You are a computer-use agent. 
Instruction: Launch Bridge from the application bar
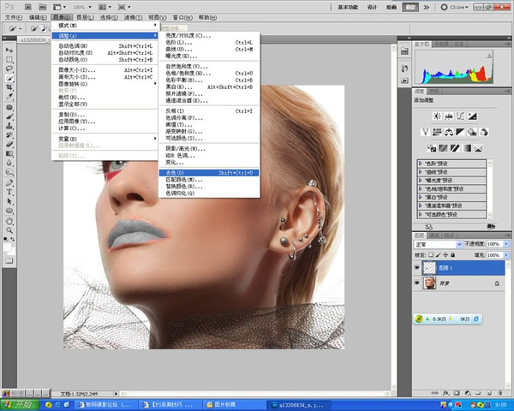coord(28,7)
